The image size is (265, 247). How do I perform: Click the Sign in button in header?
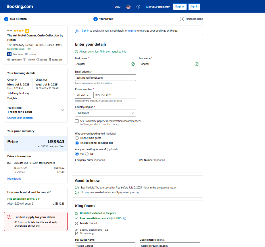[194, 7]
